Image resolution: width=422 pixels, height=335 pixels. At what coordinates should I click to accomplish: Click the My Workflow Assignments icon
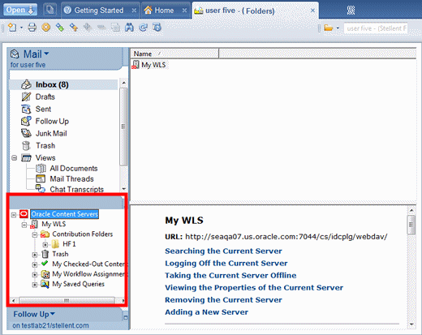[45, 274]
